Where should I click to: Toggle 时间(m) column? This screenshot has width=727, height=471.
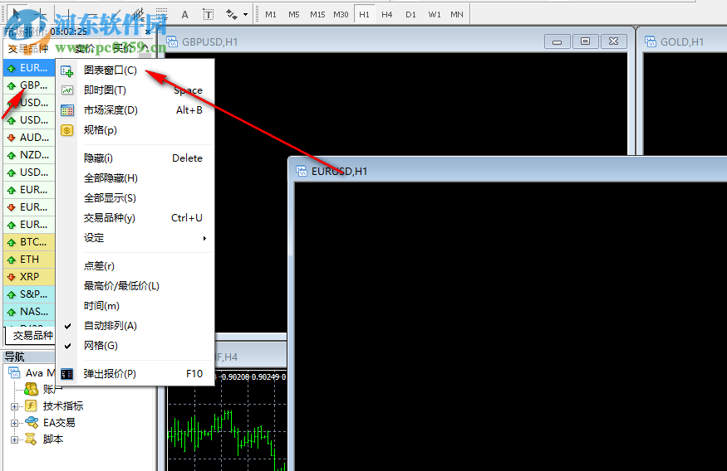135,306
